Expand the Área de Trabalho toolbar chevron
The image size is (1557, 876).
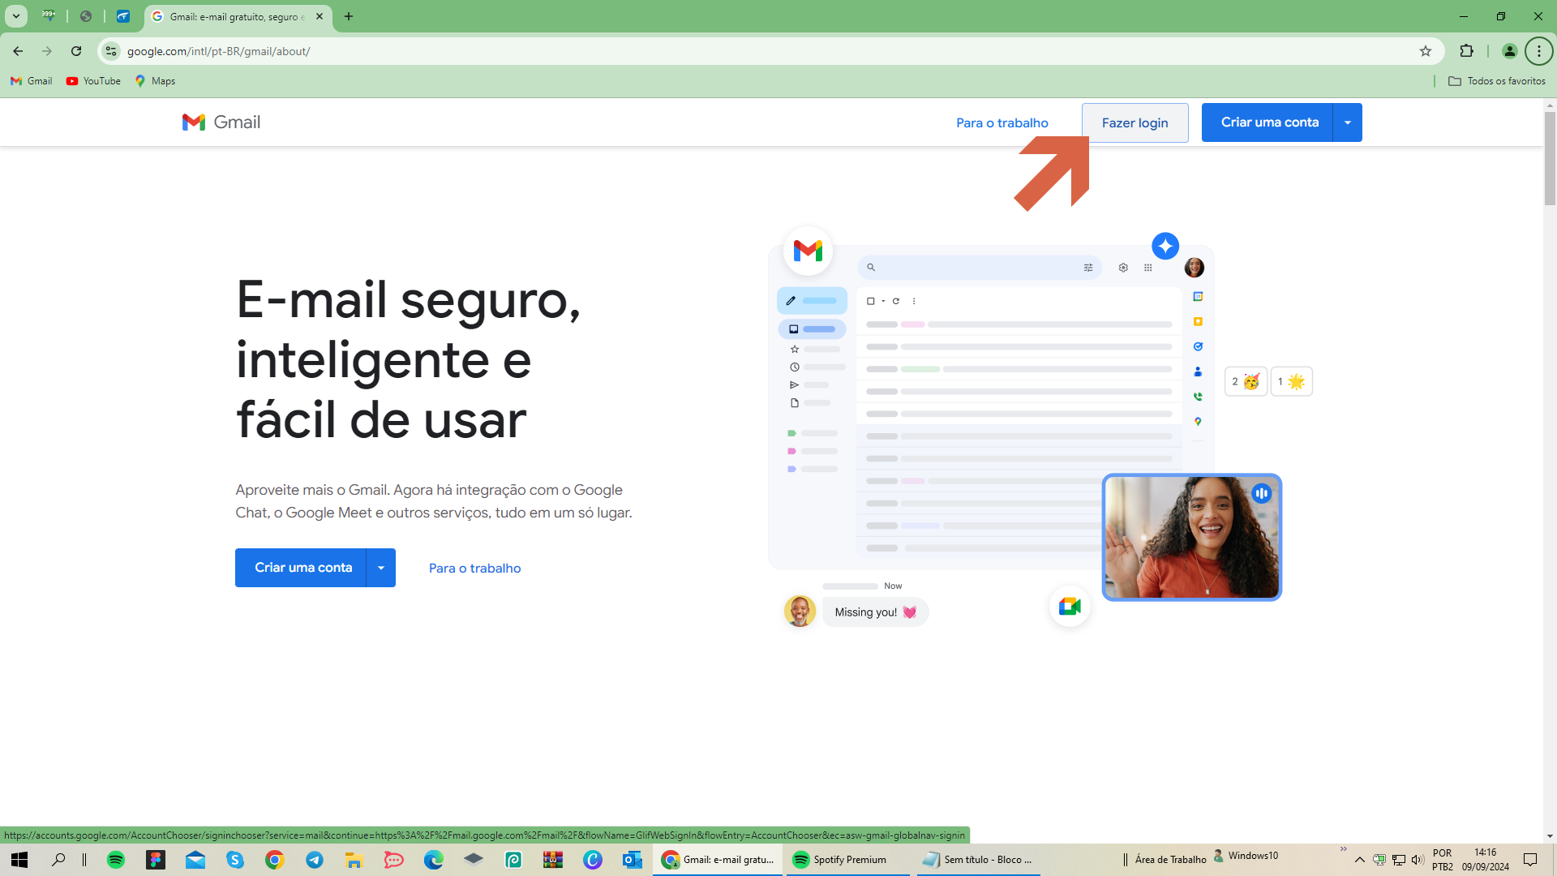coord(1343,850)
